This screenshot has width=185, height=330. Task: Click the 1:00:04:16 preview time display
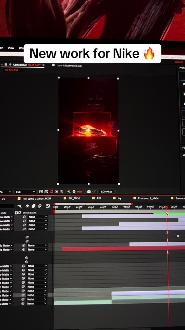coord(107,191)
